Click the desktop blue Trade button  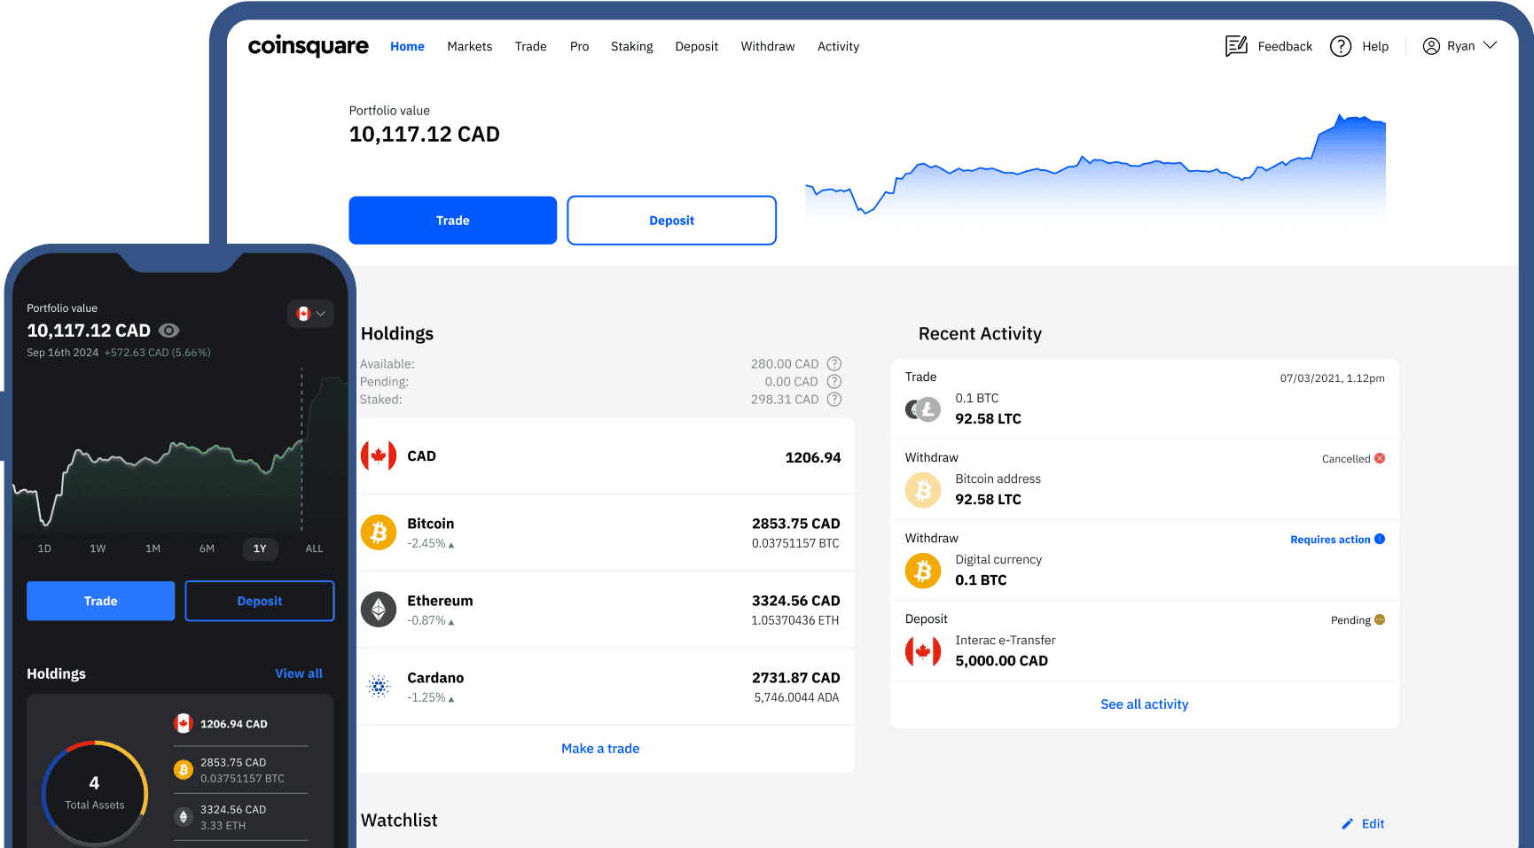pos(452,220)
